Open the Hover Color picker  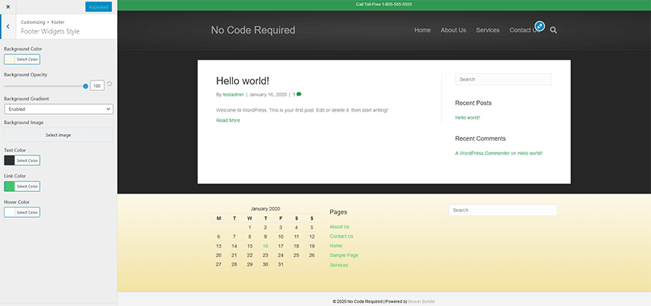point(22,212)
